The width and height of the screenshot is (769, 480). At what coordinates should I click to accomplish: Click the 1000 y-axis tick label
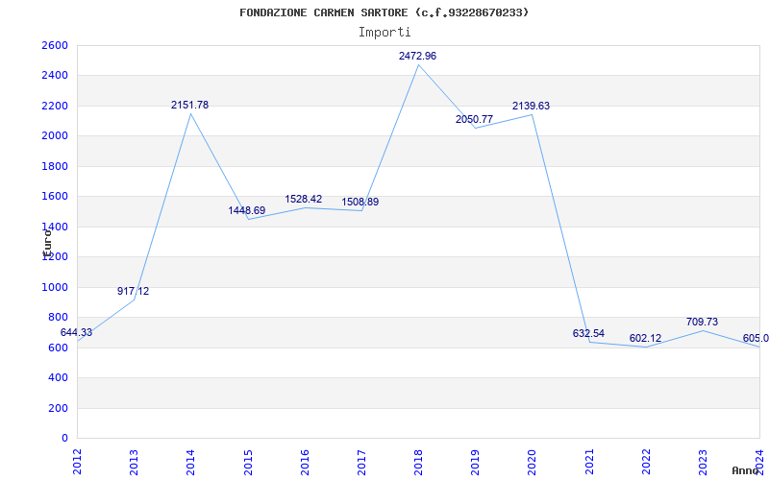point(55,287)
